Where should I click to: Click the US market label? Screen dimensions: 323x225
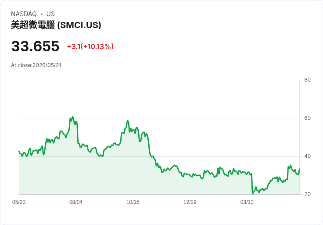(x=50, y=14)
